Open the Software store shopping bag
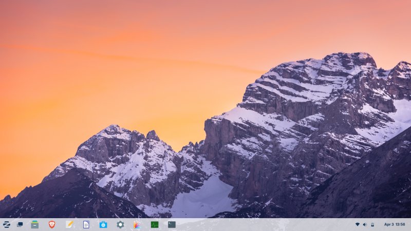 click(x=103, y=224)
